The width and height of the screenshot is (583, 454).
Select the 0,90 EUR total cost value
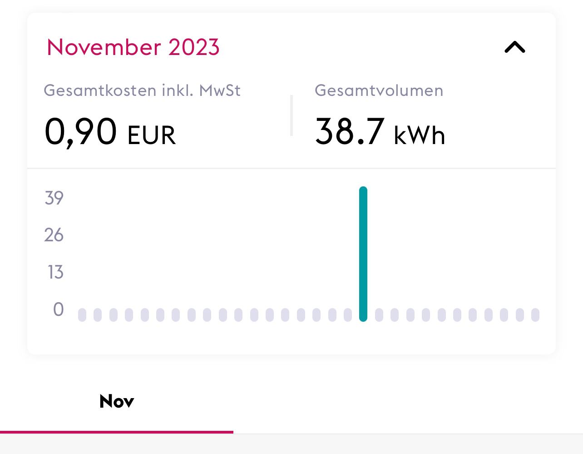pyautogui.click(x=110, y=132)
